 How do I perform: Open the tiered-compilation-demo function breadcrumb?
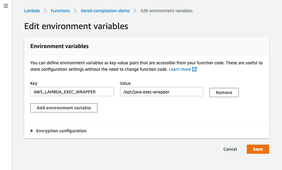click(105, 11)
